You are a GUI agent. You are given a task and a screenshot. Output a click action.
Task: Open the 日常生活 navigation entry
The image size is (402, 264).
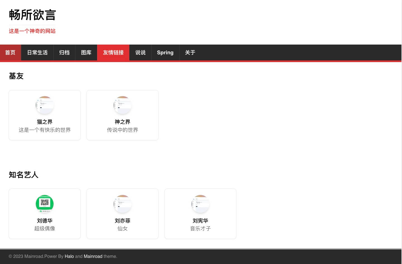click(x=37, y=52)
